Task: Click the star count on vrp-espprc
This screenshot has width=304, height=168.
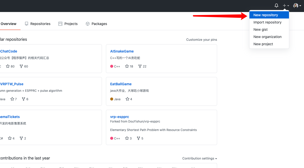Action: 128,138
